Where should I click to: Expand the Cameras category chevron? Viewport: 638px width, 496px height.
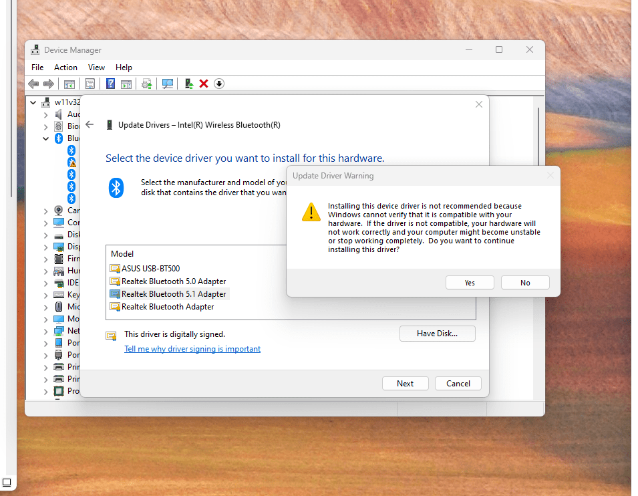[45, 211]
